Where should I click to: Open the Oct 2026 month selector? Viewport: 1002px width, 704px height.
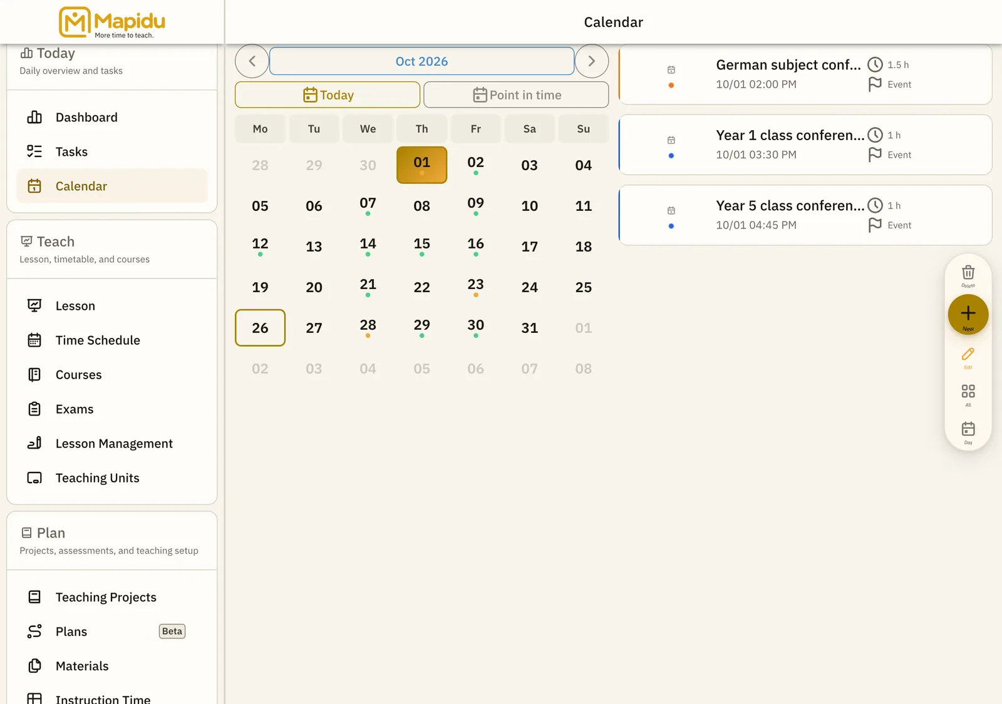(x=421, y=61)
